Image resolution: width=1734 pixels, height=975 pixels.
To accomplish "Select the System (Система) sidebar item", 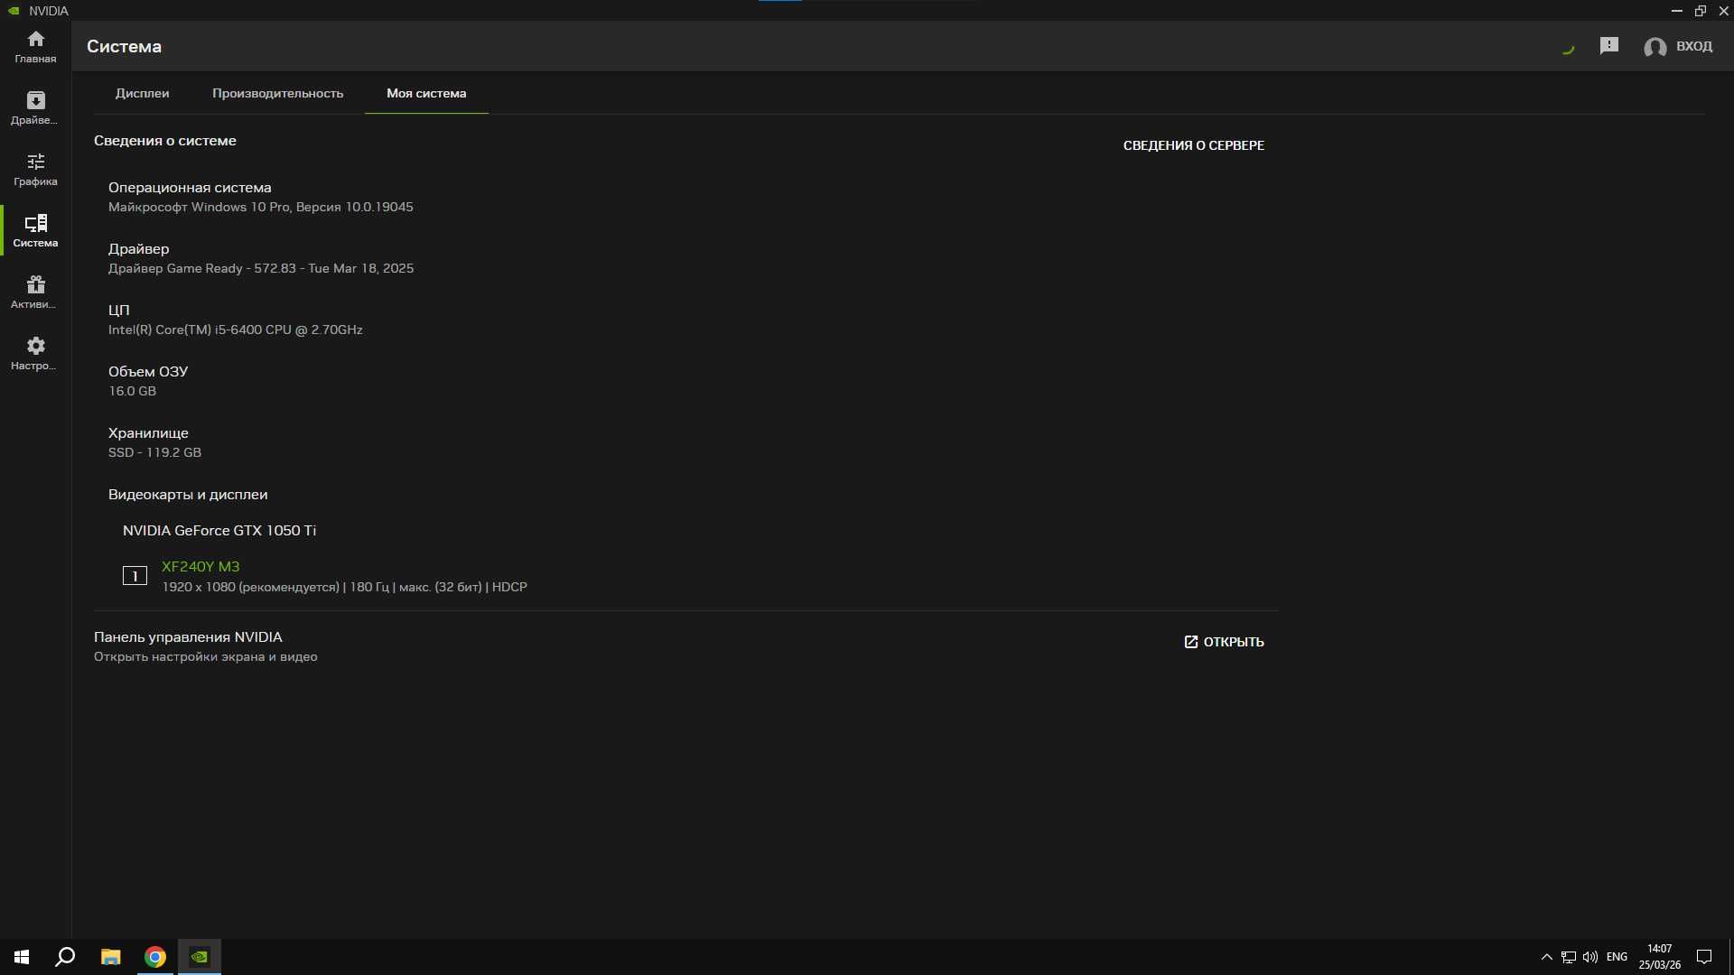I will [35, 231].
